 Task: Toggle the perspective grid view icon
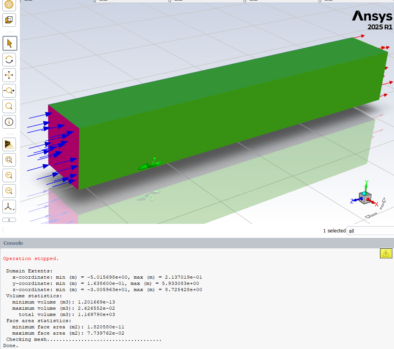(x=9, y=144)
